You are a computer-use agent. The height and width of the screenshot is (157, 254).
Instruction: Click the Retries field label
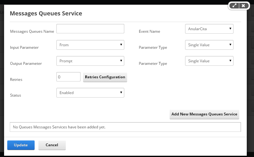16,80
